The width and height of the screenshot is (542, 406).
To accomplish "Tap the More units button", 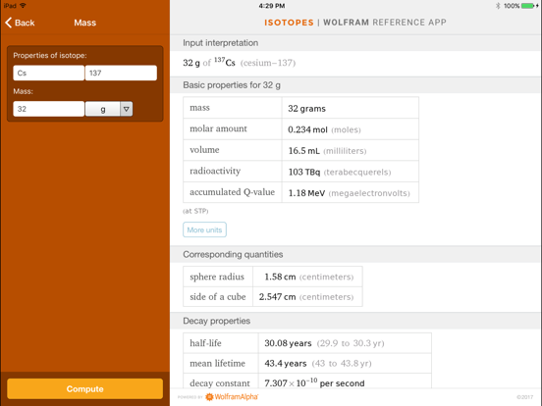I will pos(204,229).
